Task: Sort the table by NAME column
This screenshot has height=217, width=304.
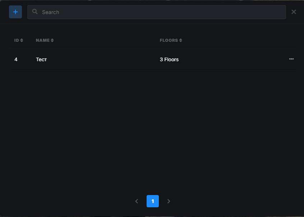Action: [45, 40]
